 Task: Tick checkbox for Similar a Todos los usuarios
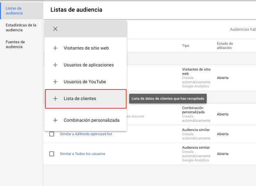(52, 154)
